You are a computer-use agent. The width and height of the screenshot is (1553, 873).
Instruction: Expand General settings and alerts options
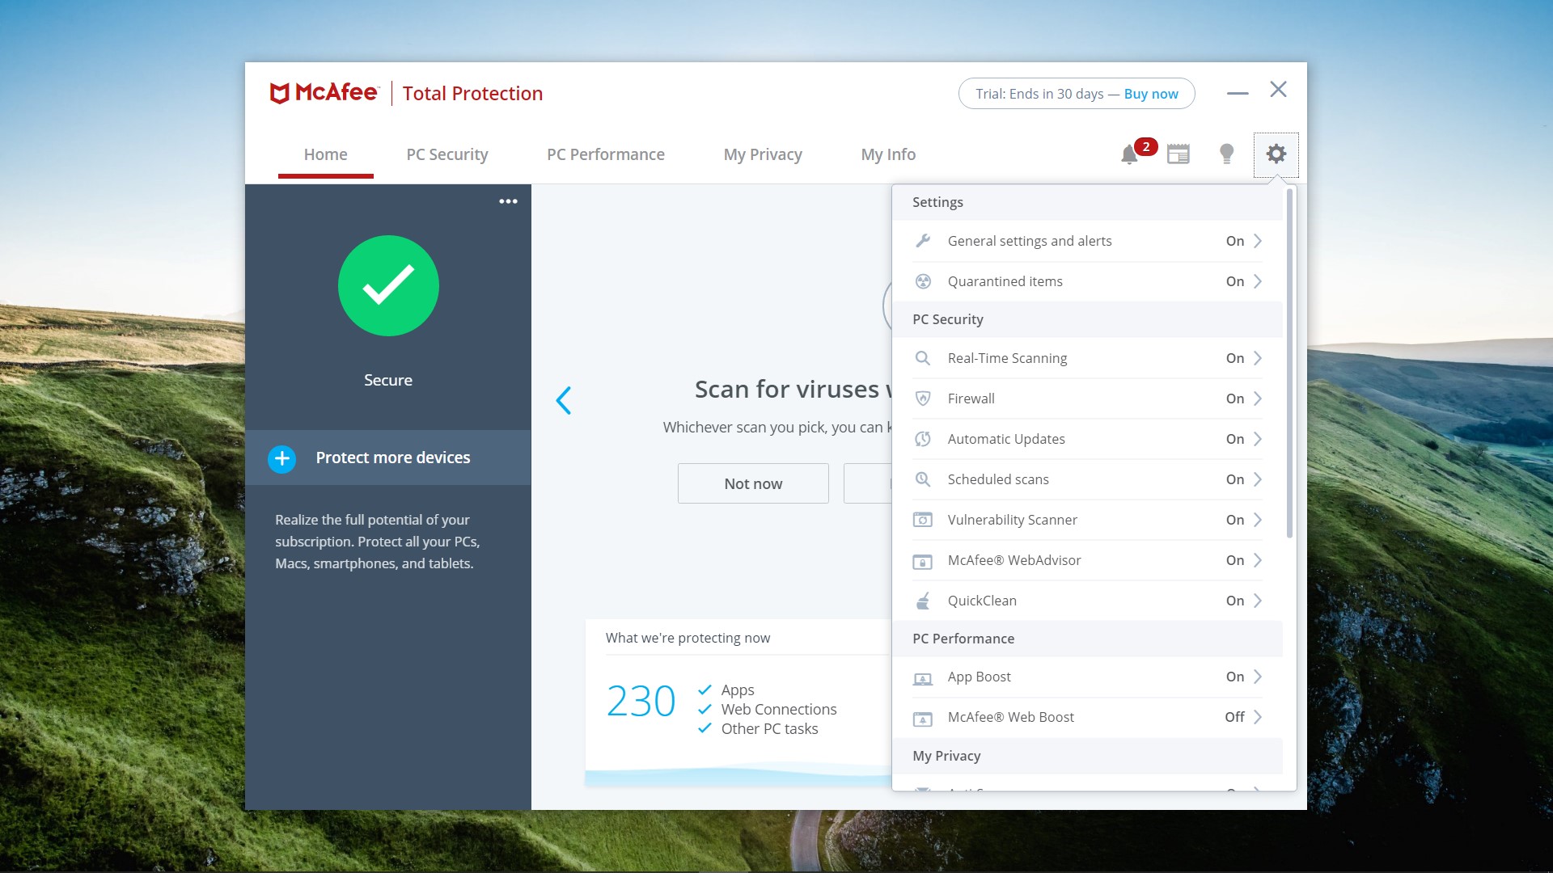click(1258, 240)
